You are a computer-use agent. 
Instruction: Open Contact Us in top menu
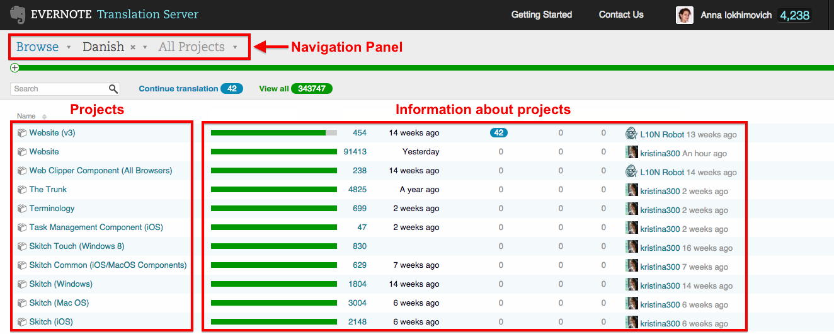[x=620, y=14]
